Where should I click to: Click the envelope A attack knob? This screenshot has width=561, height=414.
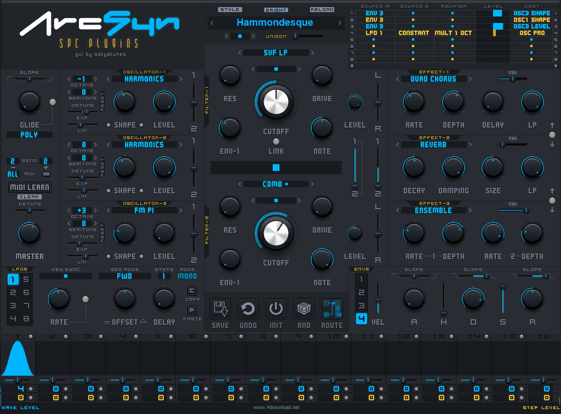[414, 299]
